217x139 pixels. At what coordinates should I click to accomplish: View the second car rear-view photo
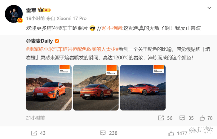point(96,88)
